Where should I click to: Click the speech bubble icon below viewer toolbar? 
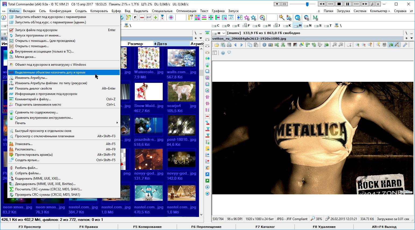[x=229, y=53]
